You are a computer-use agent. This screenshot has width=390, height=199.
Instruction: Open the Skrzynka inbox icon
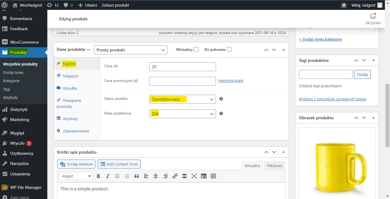pos(373,17)
